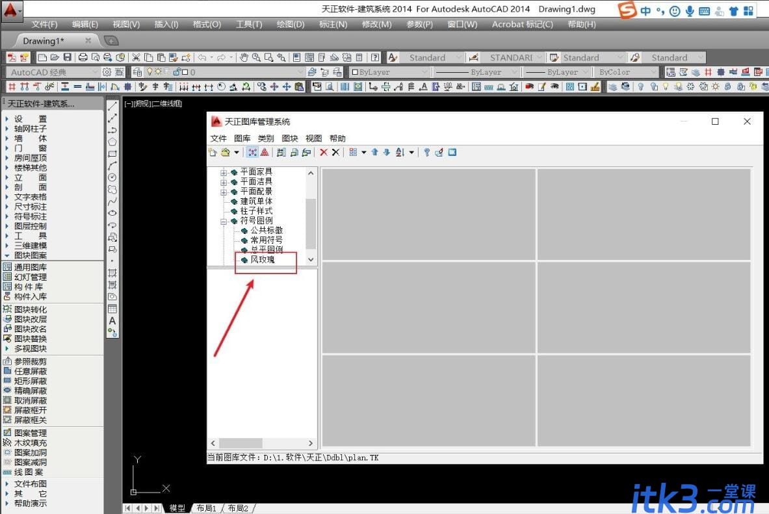Open the Layer Properties Manager icon
The image size is (769, 514).
click(x=137, y=72)
